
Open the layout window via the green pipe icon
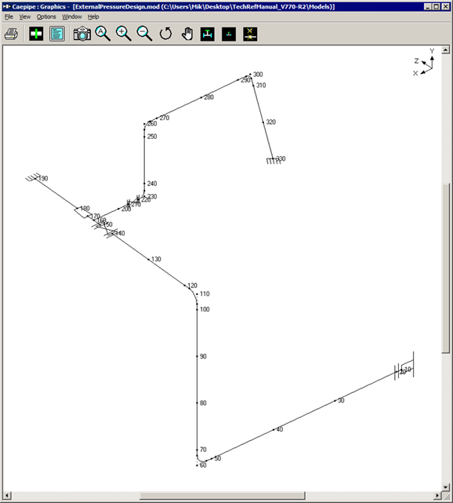(36, 34)
